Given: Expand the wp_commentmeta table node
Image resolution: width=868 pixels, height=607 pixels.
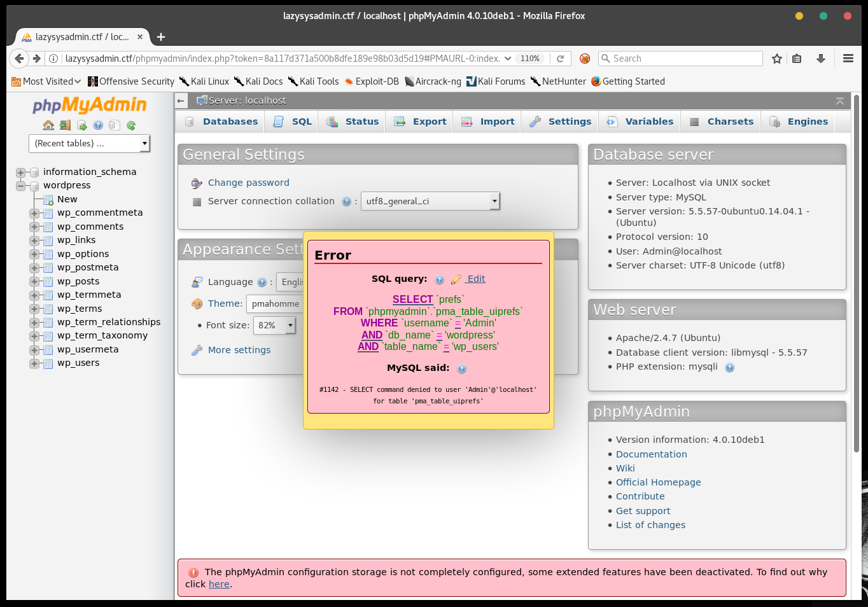Looking at the screenshot, I should [x=34, y=213].
